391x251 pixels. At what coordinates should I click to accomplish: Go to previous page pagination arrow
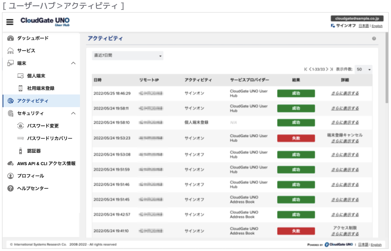(310, 69)
